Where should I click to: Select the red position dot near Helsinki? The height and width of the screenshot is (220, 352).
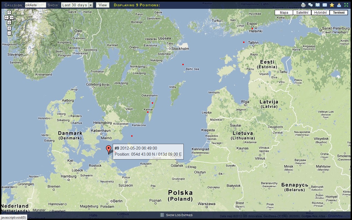coord(252,29)
